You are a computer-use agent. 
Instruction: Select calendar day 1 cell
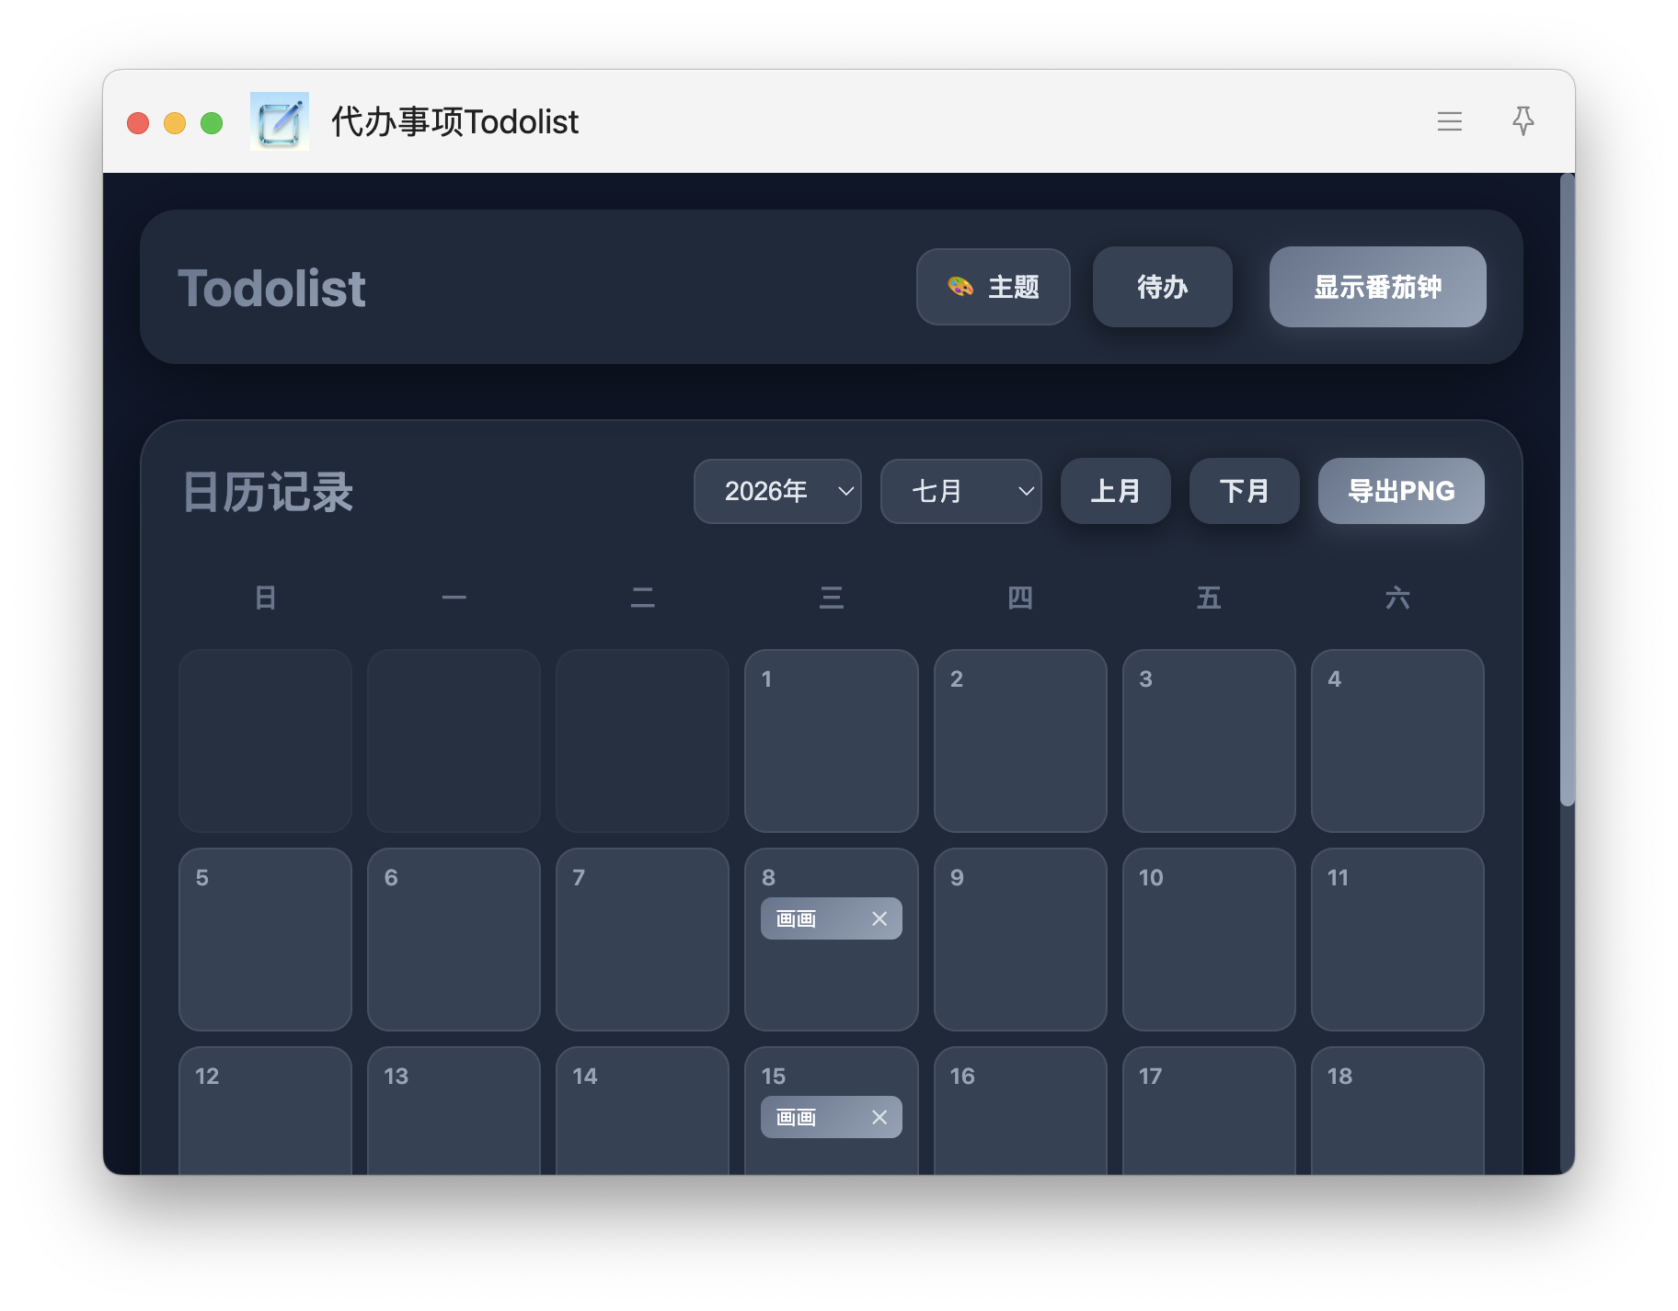tap(831, 740)
